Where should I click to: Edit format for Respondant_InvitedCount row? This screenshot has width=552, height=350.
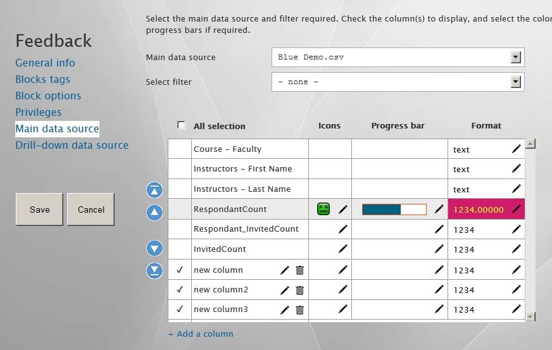(516, 229)
